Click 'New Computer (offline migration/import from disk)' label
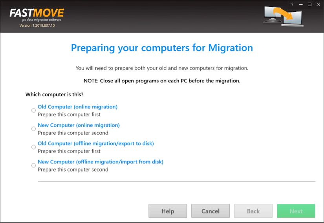 click(101, 162)
